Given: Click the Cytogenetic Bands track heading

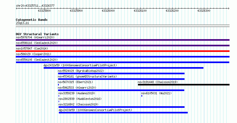Looking at the screenshot, I should pyautogui.click(x=32, y=20).
